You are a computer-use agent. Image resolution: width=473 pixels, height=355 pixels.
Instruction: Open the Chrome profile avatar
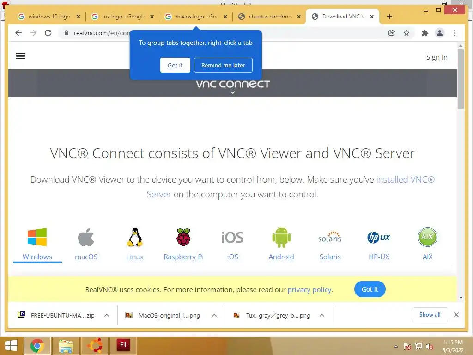440,33
